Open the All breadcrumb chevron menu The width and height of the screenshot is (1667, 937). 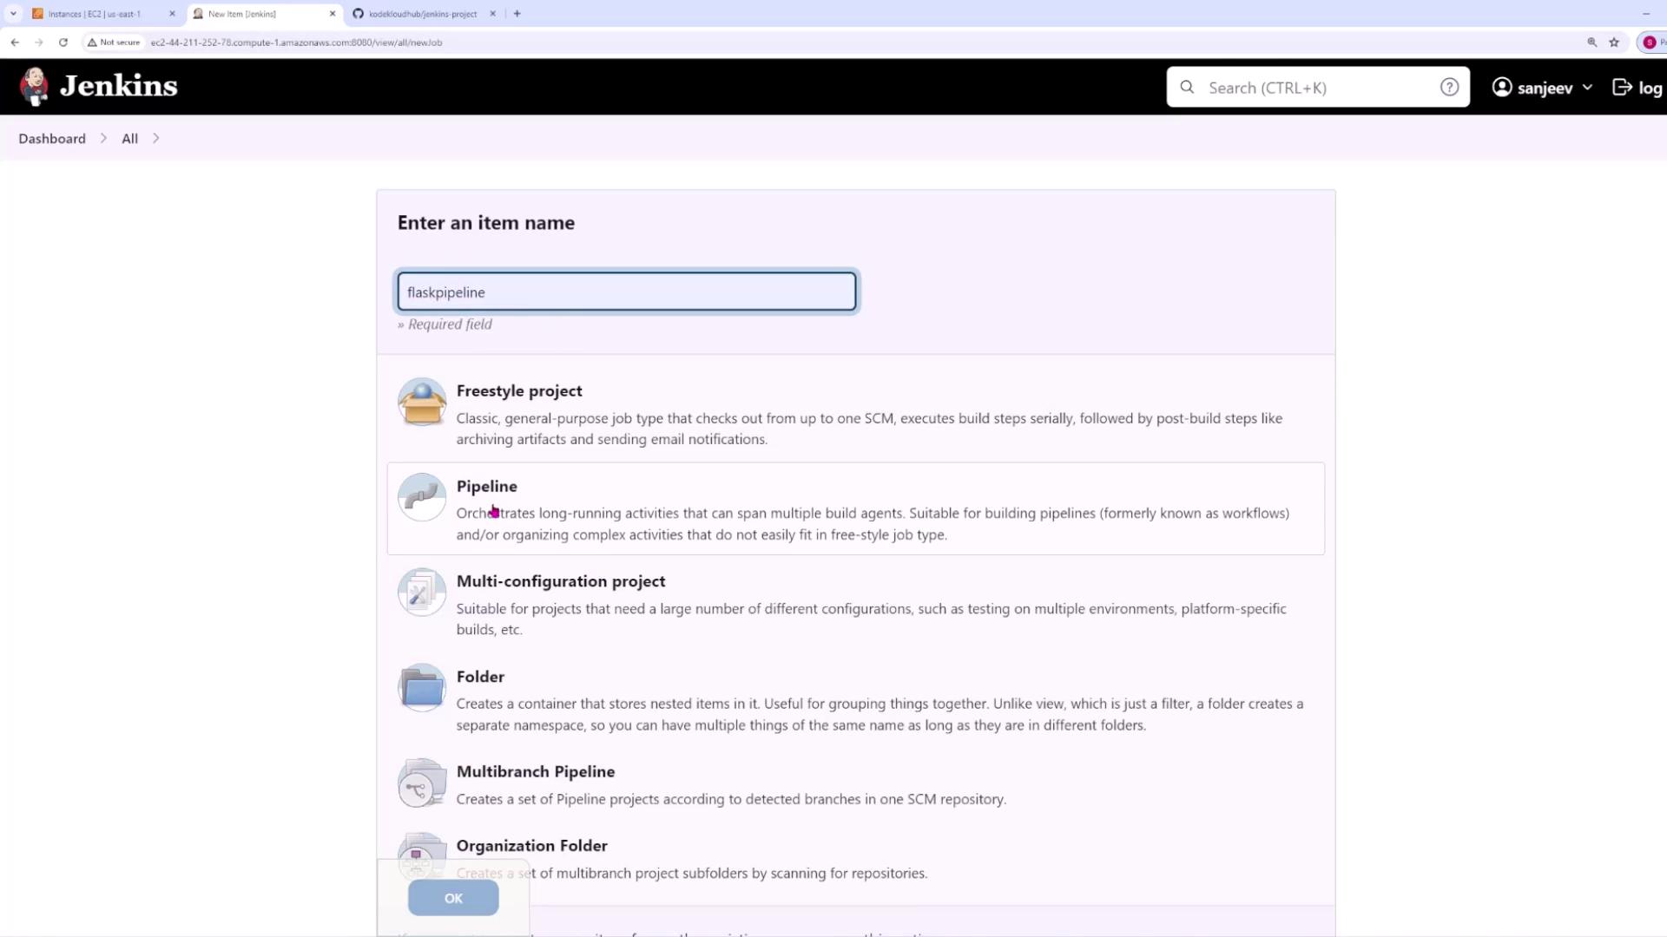tap(156, 139)
